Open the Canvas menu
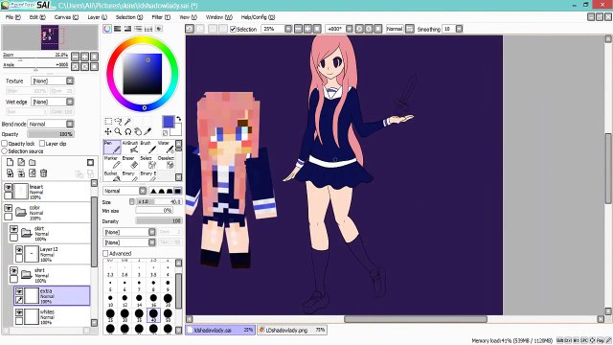Viewport: 613px width, 345px height. 66,17
